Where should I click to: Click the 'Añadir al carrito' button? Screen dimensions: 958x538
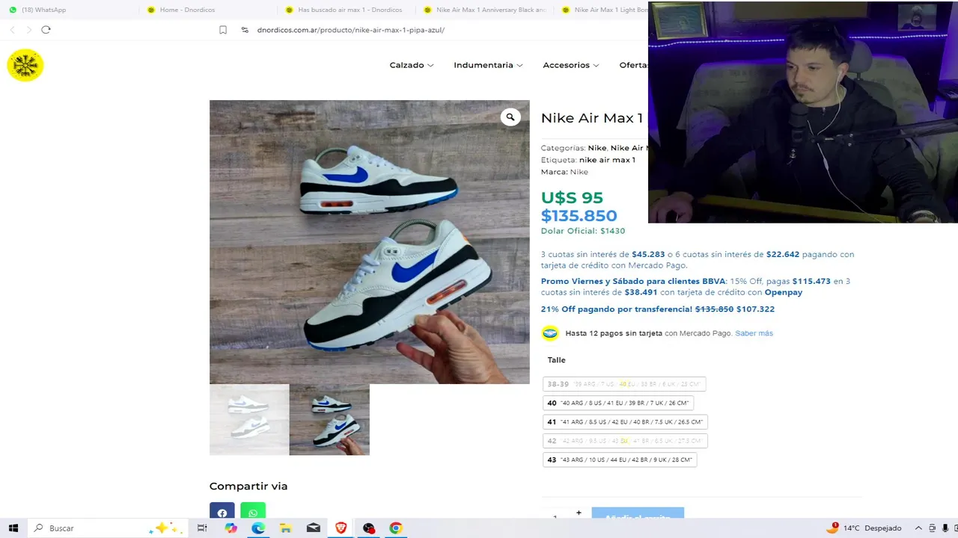pos(638,514)
